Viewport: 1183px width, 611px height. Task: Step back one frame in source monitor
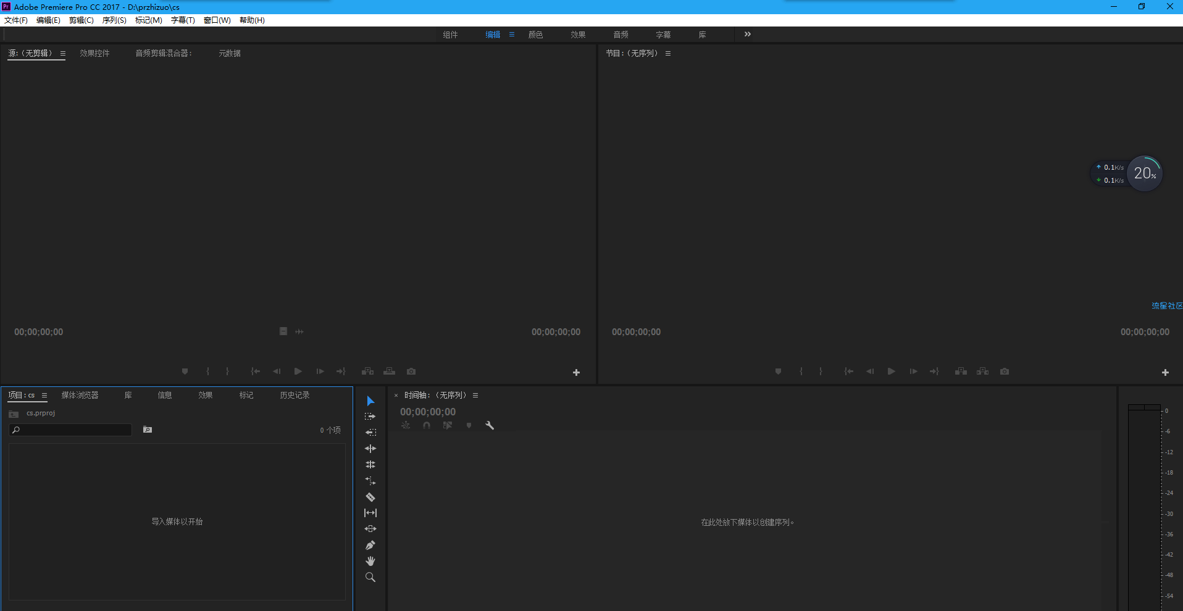pos(277,372)
